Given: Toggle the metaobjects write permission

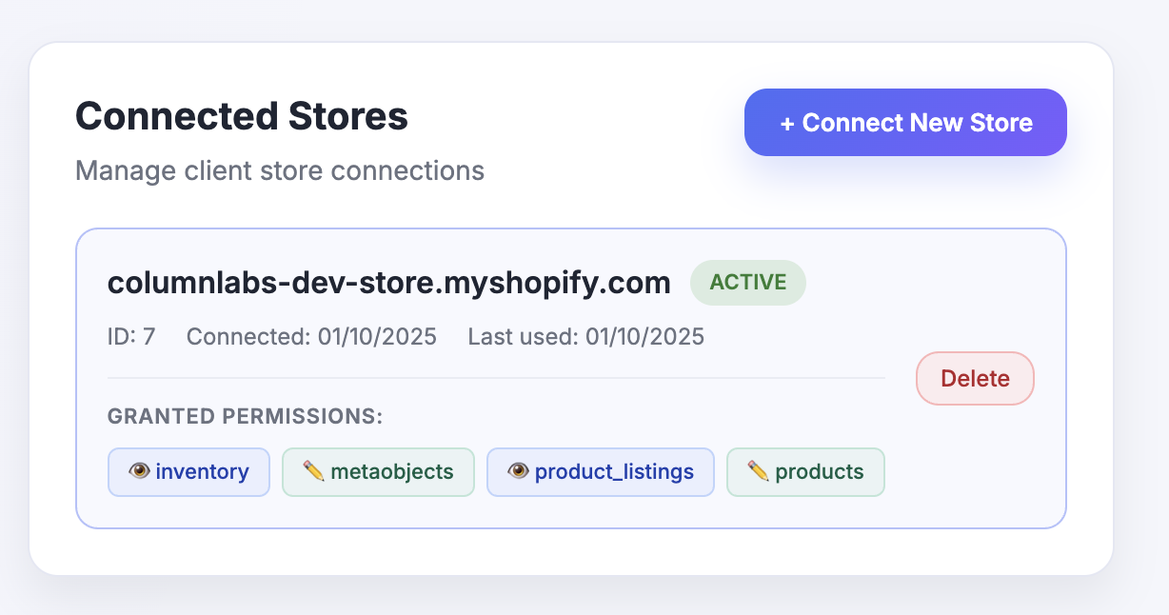Looking at the screenshot, I should click(x=378, y=471).
